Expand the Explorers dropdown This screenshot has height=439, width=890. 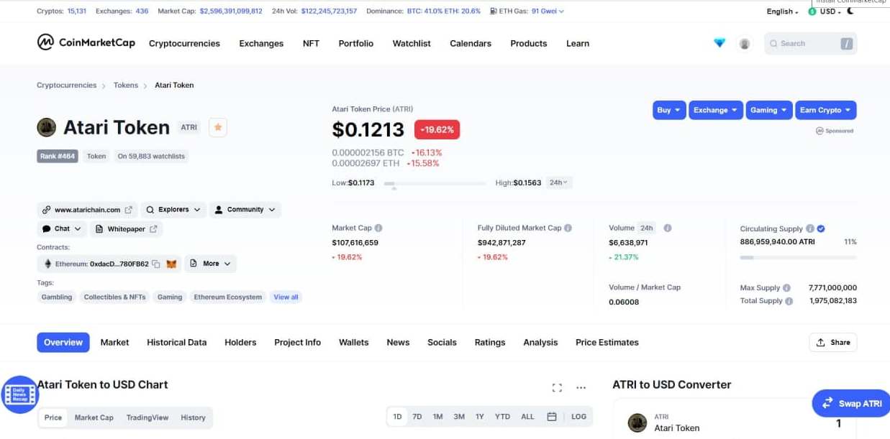point(173,210)
